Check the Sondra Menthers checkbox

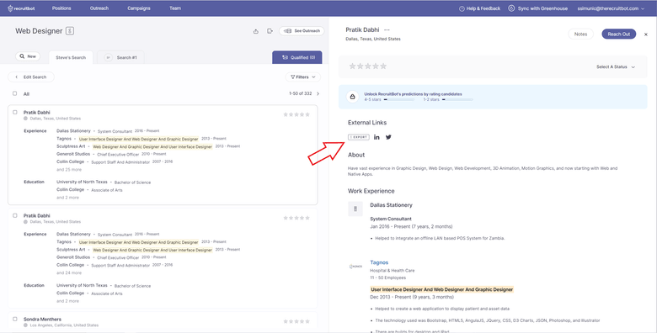point(15,319)
